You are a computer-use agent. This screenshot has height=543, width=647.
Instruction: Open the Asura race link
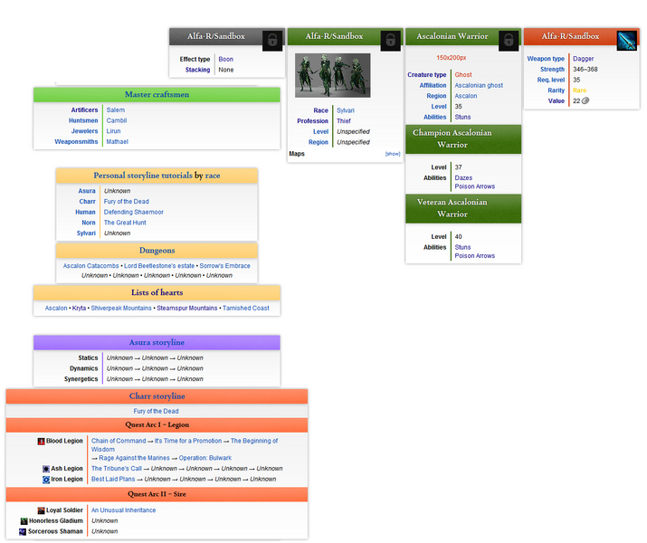87,191
